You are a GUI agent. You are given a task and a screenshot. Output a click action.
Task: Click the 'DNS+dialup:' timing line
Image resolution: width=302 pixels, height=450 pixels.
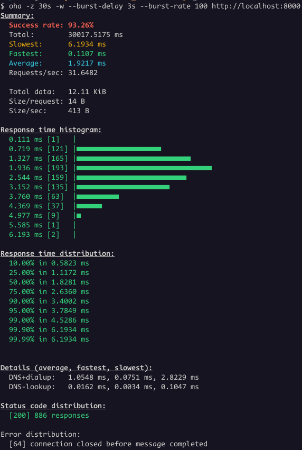pos(103,377)
